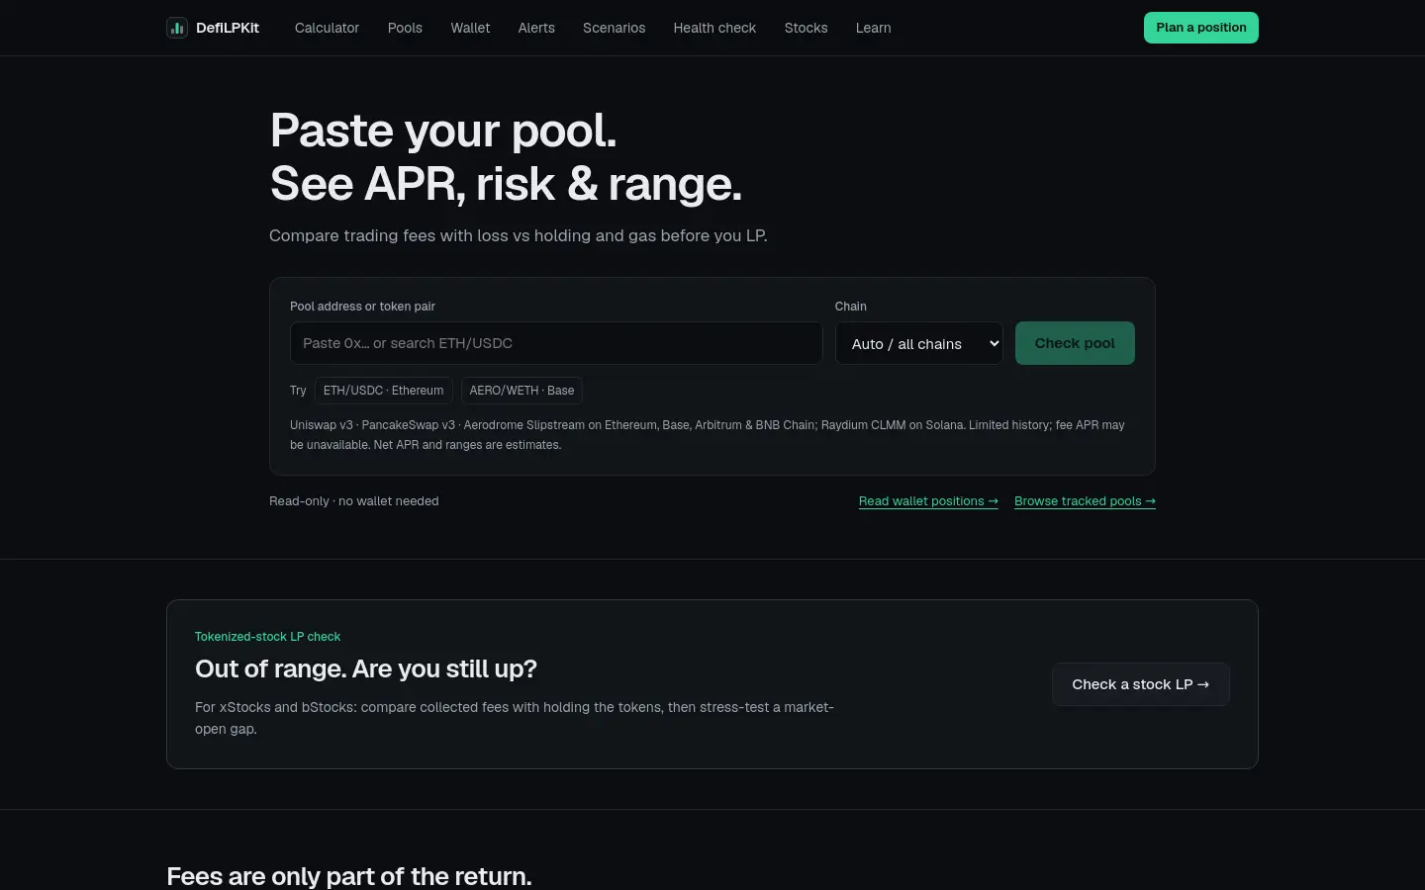Image resolution: width=1425 pixels, height=890 pixels.
Task: Focus the pool address search field
Action: click(556, 343)
